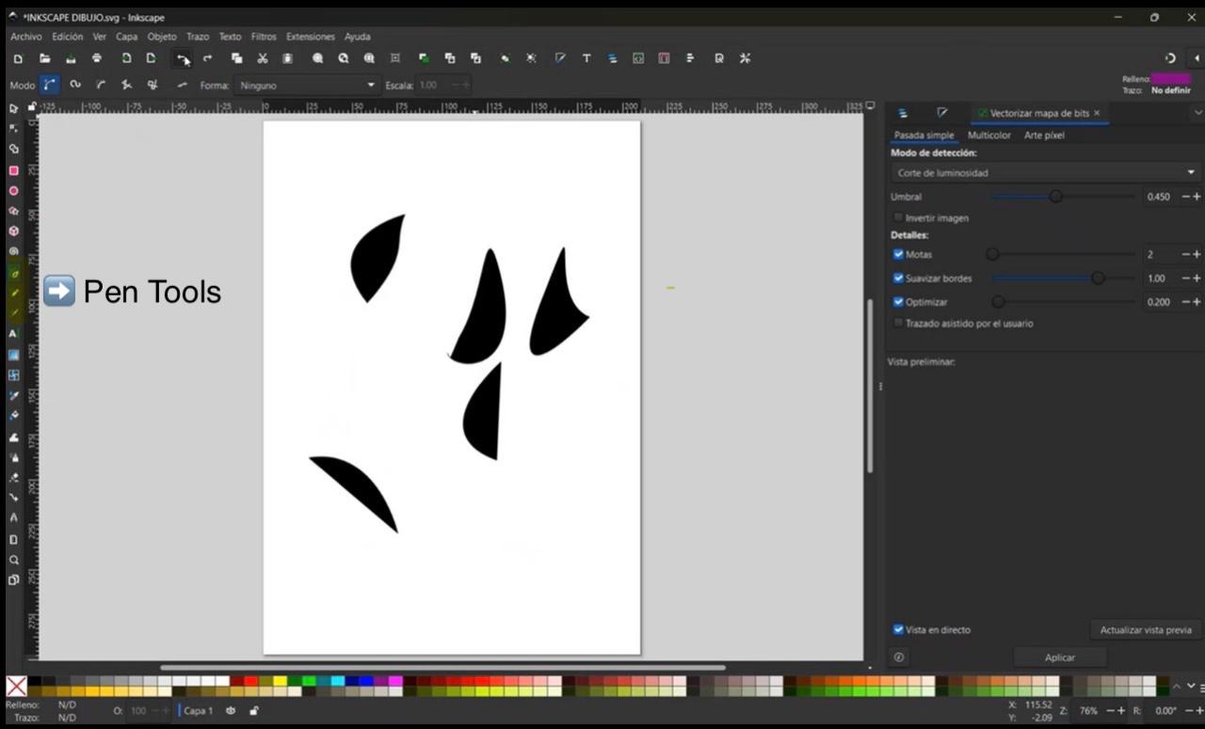This screenshot has height=729, width=1205.
Task: Increase the Umbral value with plus
Action: coord(1197,197)
